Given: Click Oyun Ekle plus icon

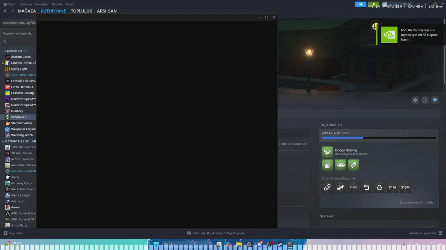Looking at the screenshot, I should (x=5, y=233).
